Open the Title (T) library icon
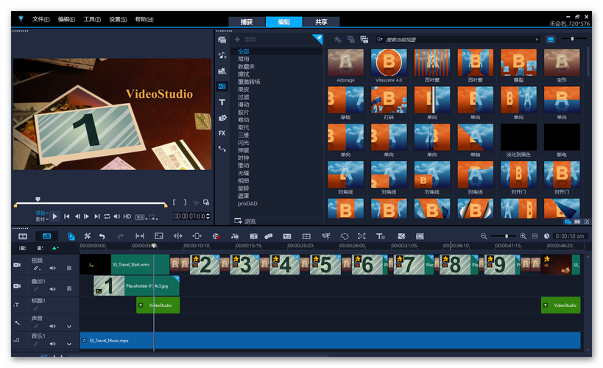The image size is (603, 368). (x=222, y=102)
